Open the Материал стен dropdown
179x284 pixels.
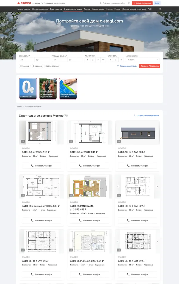[143, 60]
